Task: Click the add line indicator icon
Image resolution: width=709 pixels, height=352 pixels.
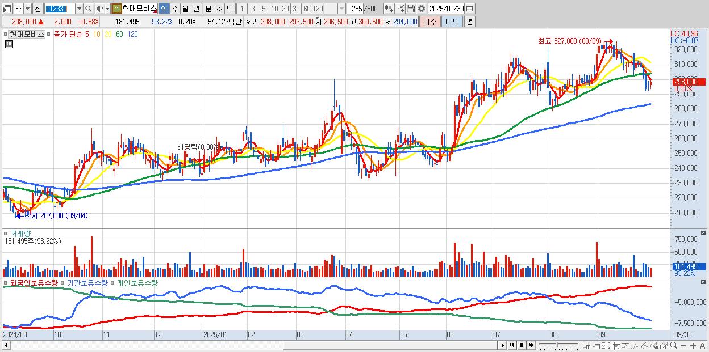Action: pos(400,9)
